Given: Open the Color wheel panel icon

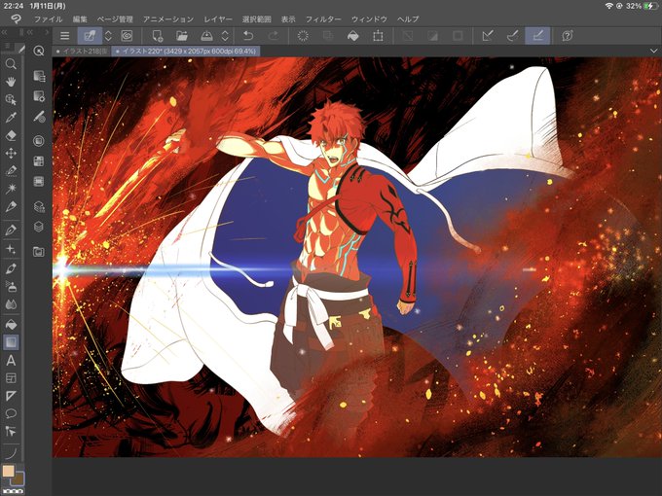Looking at the screenshot, I should 38,140.
